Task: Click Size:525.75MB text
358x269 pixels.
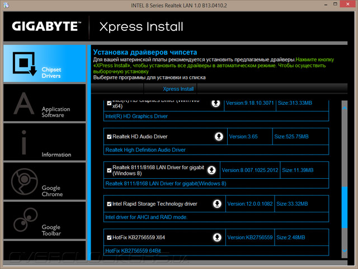Action: point(291,137)
